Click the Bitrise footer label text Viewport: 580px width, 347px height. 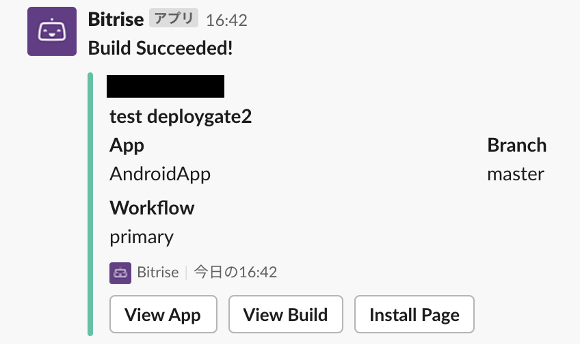158,273
